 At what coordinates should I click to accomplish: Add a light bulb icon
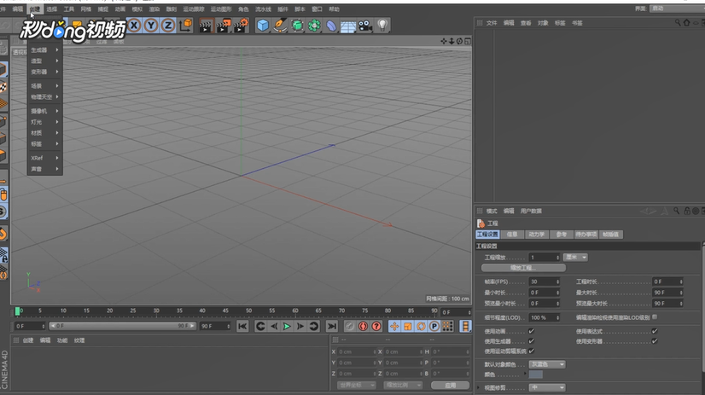tap(382, 26)
